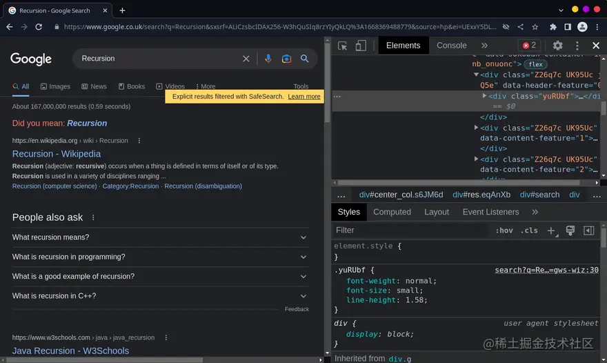607x363 pixels.
Task: Open Wikipedia result three-dot options
Action: click(139, 141)
